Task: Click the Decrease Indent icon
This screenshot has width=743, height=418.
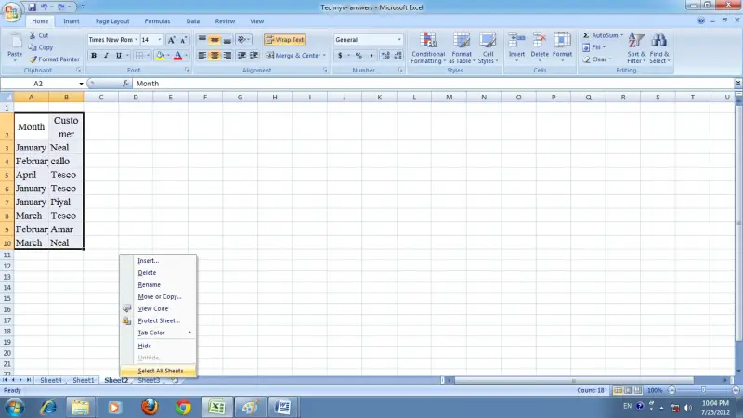Action: click(x=241, y=56)
